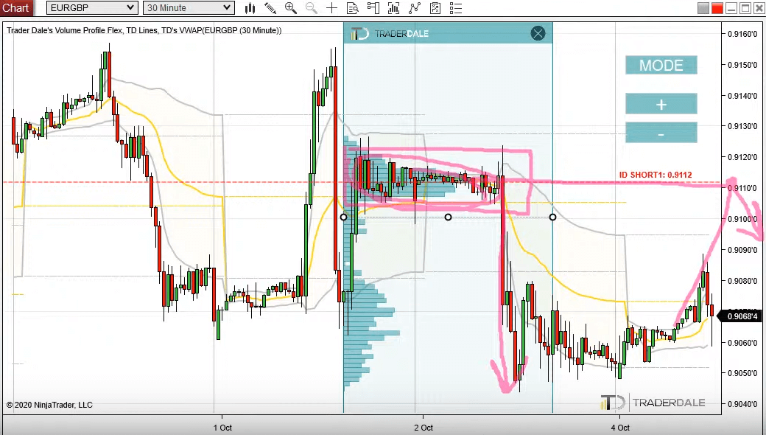Click the 0.9050'0 price axis label
766x435 pixels.
tap(742, 373)
